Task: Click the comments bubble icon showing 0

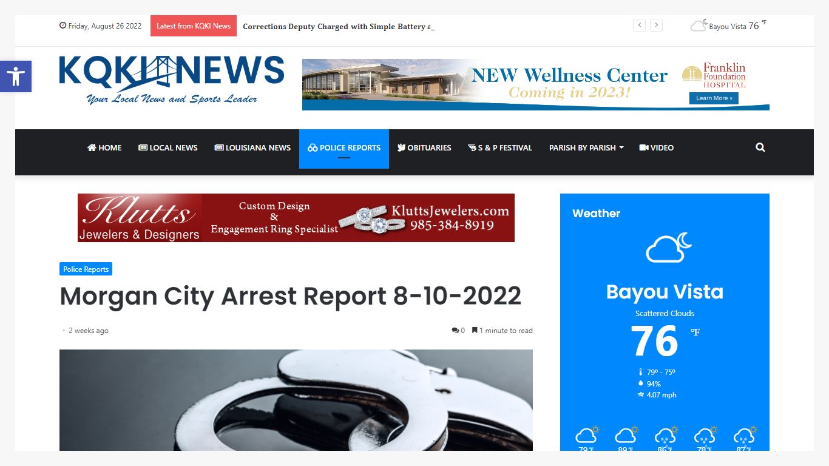Action: (x=455, y=331)
